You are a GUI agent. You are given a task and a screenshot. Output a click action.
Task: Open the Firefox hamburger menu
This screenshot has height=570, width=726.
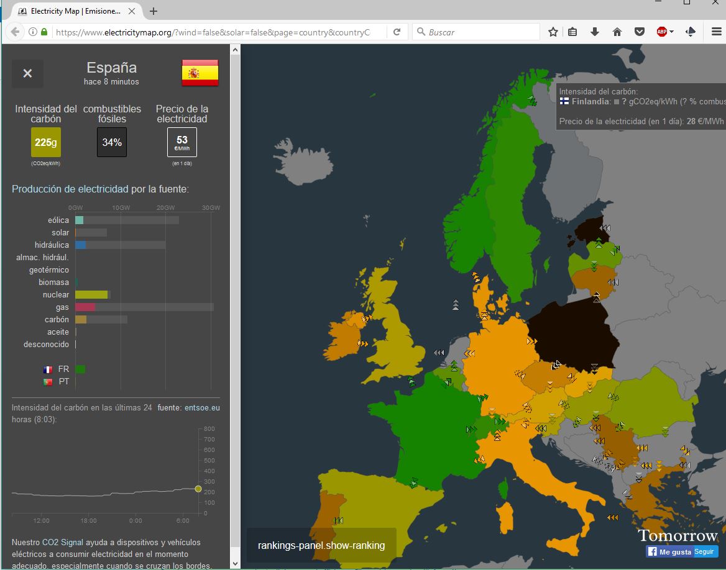pos(716,32)
